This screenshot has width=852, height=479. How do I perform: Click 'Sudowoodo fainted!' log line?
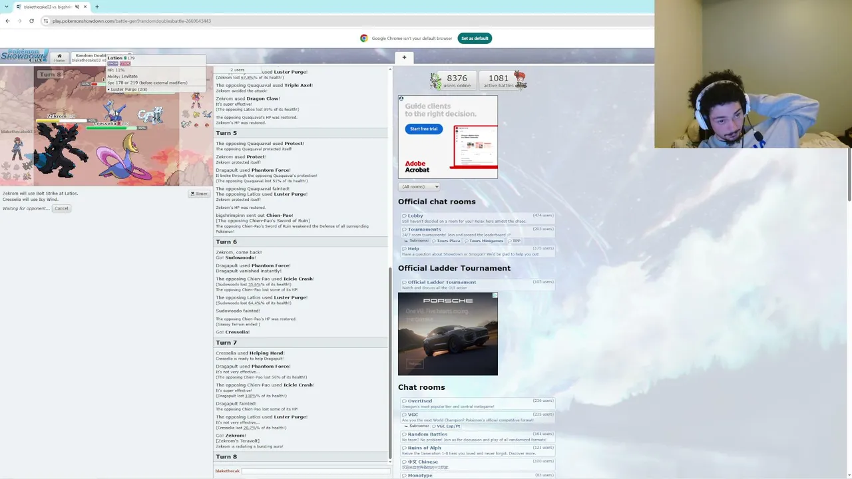(x=238, y=311)
